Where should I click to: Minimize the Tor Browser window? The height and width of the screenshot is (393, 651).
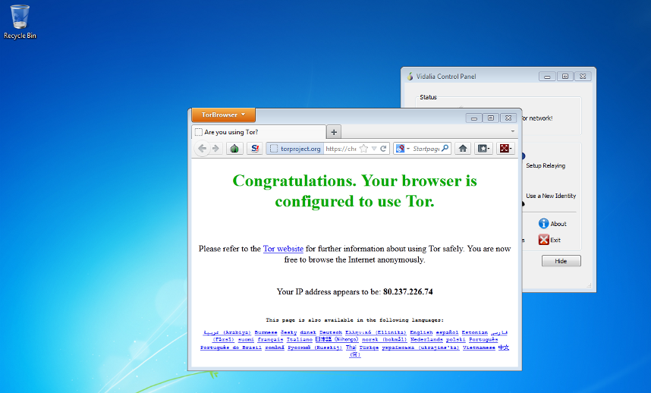473,118
